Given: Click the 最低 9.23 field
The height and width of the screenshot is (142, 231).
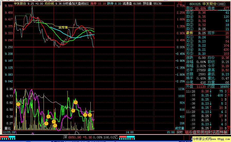Looking at the screenshot, I should 218,74.
